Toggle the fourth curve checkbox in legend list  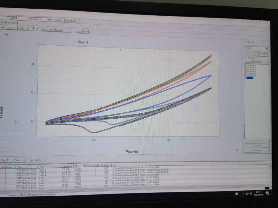pos(246,71)
